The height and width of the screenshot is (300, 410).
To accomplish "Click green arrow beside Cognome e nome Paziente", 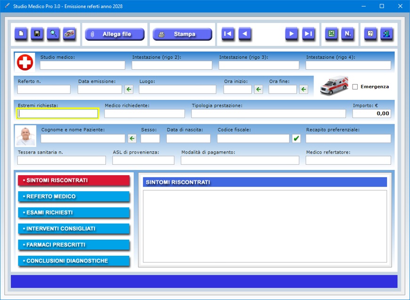I will (132, 138).
